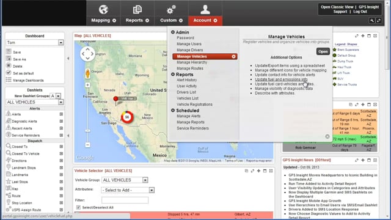Add the Service Reminders dashlet plus icon
391x220 pixels.
click(61, 135)
